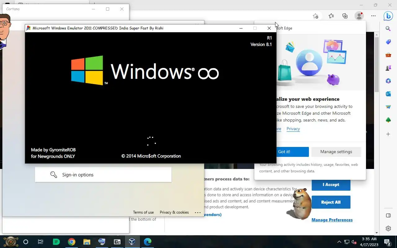Screen dimensions: 397x248
Task: Open Terms of use link
Action: [143, 212]
